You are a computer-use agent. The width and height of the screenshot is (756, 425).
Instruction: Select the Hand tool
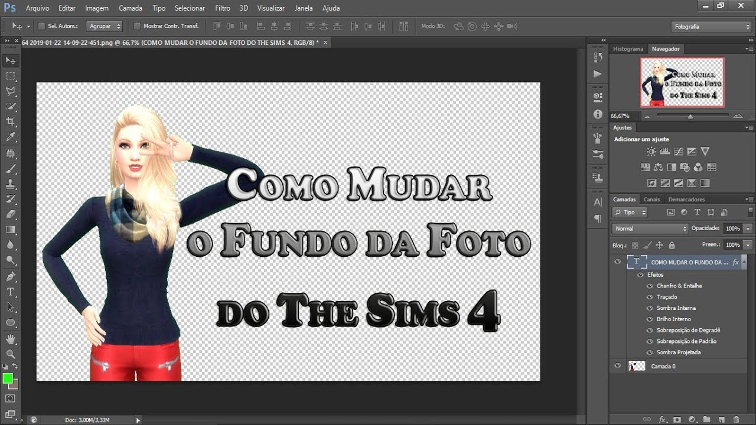[x=11, y=339]
